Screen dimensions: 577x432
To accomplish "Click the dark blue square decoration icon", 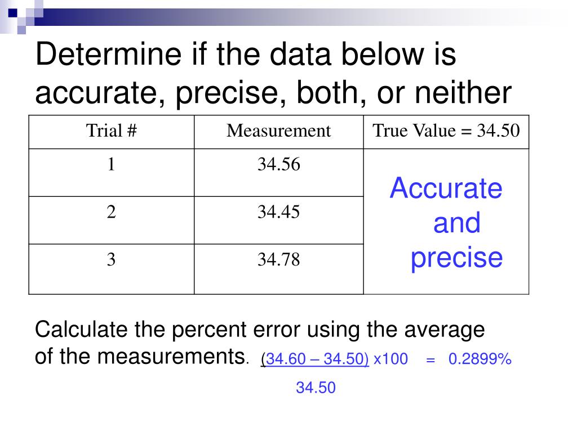I will [x=12, y=13].
